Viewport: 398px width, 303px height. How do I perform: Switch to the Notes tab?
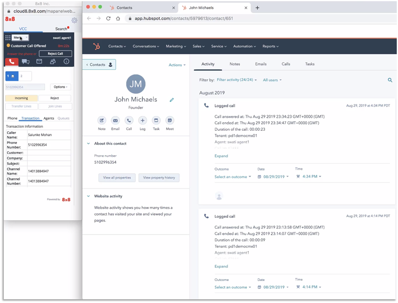click(235, 64)
